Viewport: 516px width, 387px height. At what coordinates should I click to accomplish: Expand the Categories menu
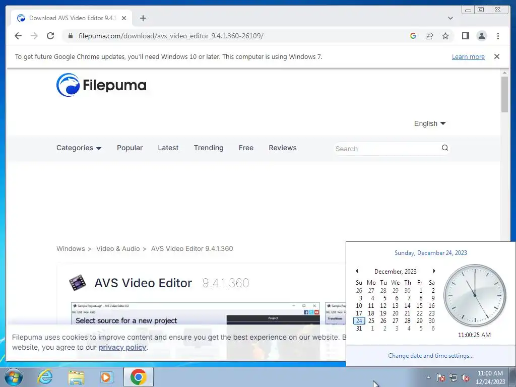point(79,148)
